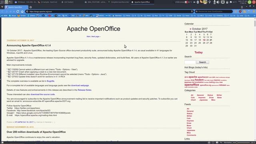This screenshot has width=256, height=144.
Task: Select the SimpleScreenRecorder taskbar window
Action: click(119, 2)
